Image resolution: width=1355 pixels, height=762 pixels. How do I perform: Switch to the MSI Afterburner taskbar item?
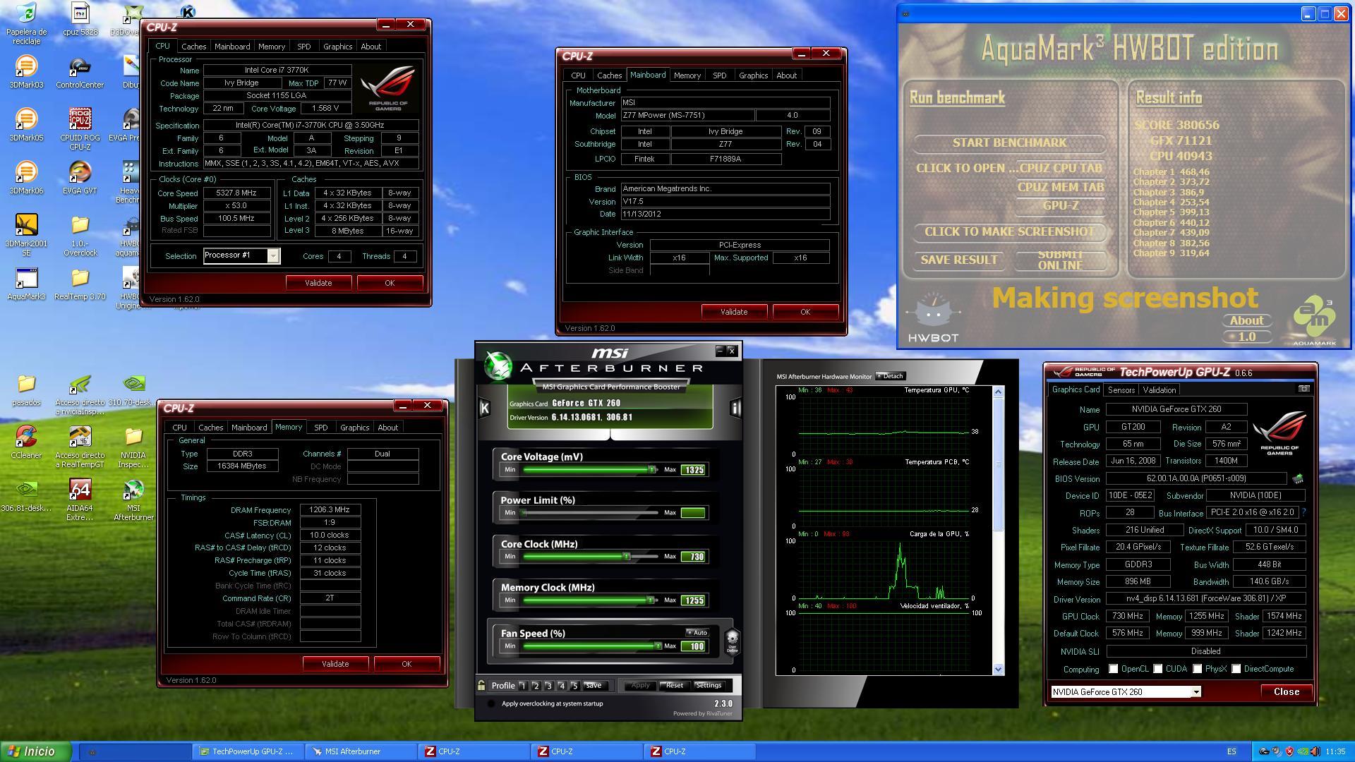click(x=361, y=751)
